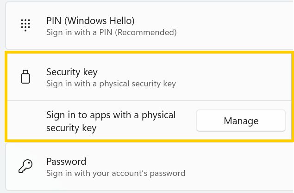The height and width of the screenshot is (193, 294).
Task: Click the "Password" heading label
Action: pos(66,162)
